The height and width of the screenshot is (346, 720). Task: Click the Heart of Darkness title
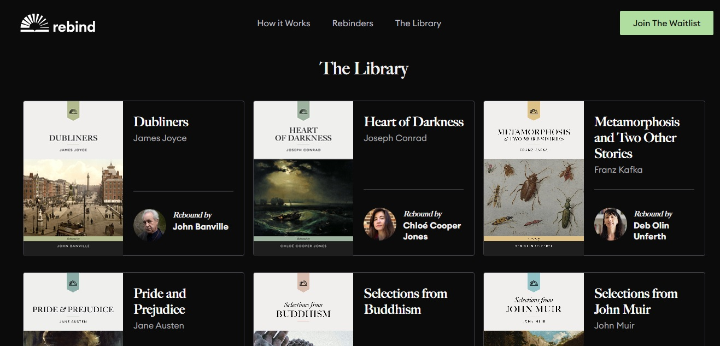414,122
